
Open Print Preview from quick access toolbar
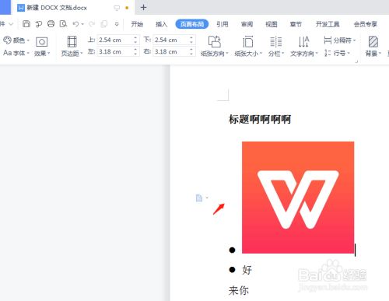click(x=63, y=24)
